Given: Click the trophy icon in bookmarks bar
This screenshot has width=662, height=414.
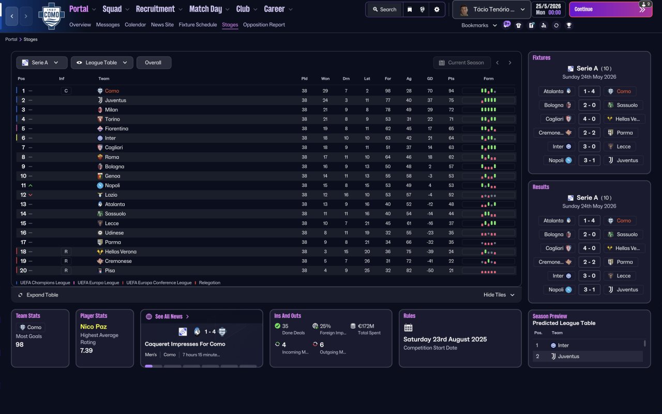Looking at the screenshot, I should click(x=569, y=25).
